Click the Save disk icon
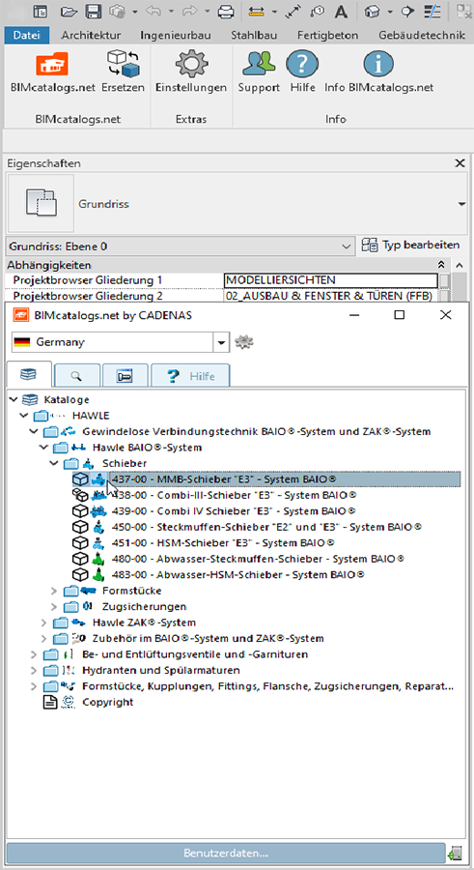The width and height of the screenshot is (474, 870). pyautogui.click(x=93, y=11)
